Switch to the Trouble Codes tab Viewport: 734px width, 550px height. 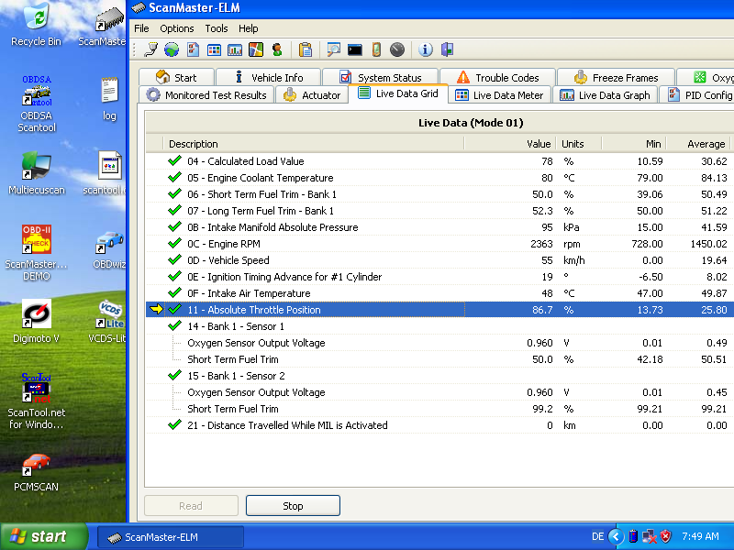click(x=495, y=78)
